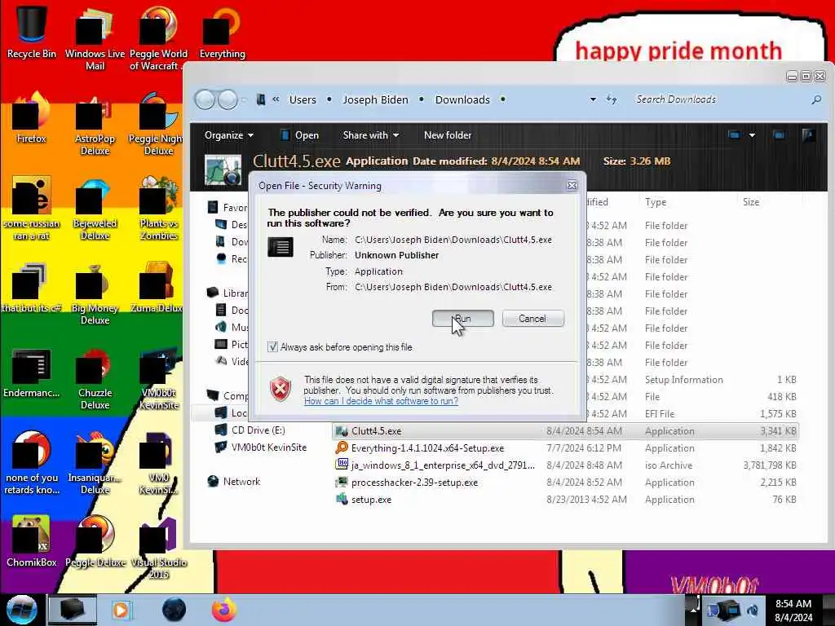Select CD Drive (E:) in navigation pane
The height and width of the screenshot is (626, 835).
pos(258,430)
